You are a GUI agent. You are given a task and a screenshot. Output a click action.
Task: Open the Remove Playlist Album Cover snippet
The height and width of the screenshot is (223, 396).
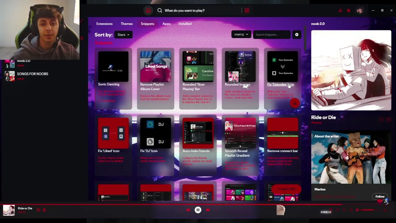pos(156,79)
